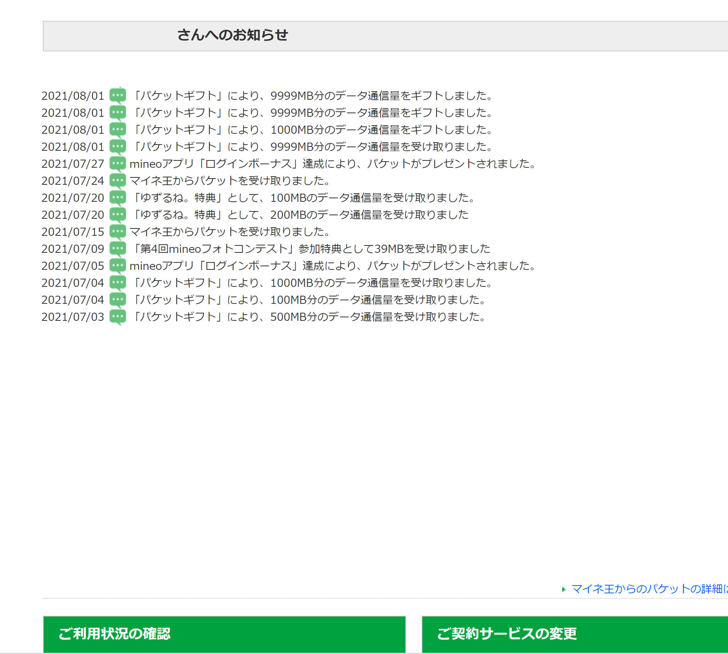728x654 pixels.
Task: Click the topmost 9999MB ギフトしました notice text
Action: click(311, 96)
